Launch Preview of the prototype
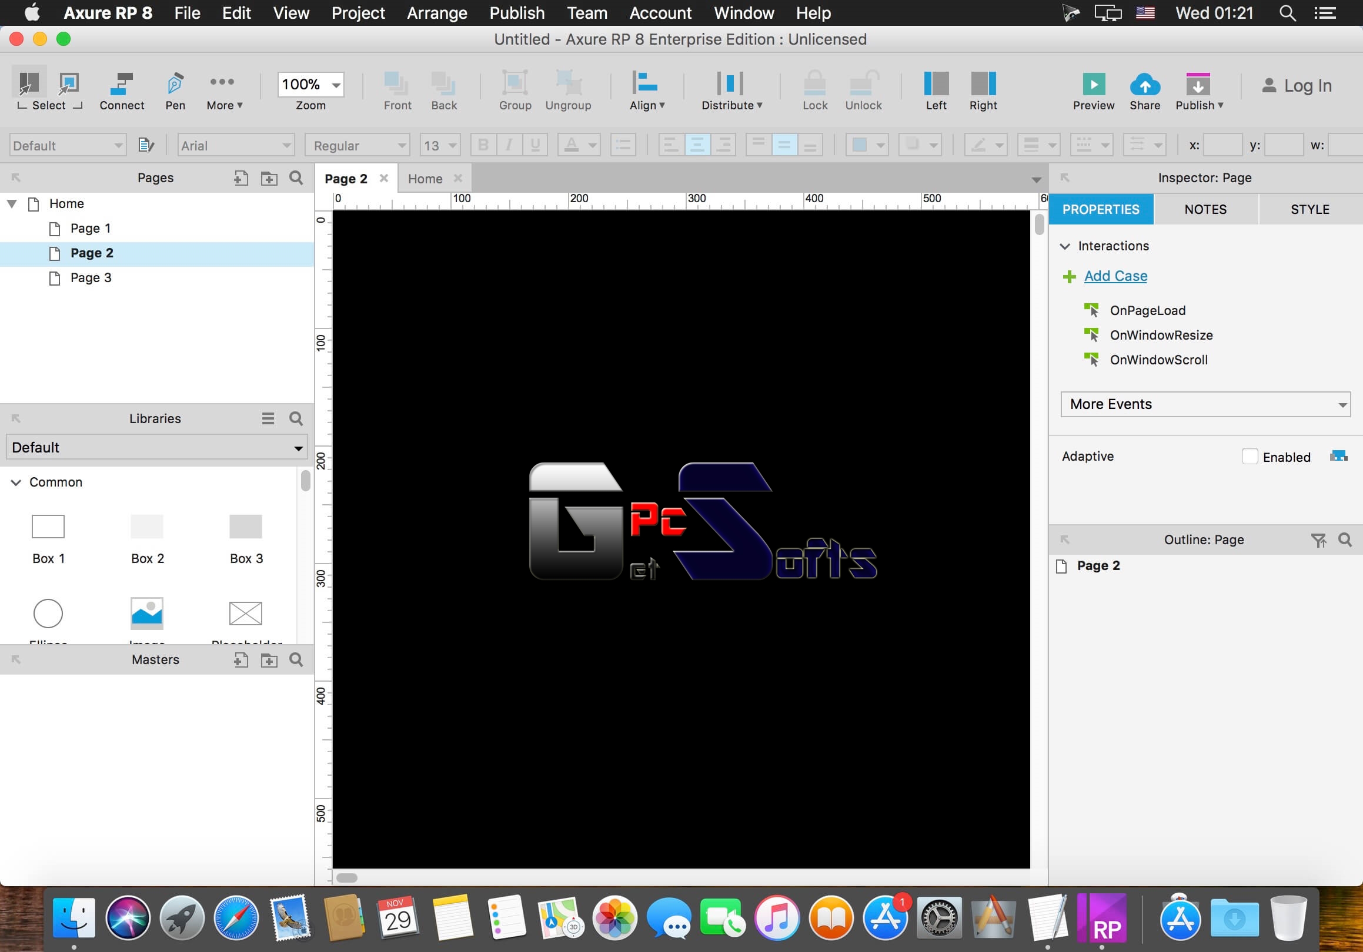Screen dimensions: 1363x952 tap(1094, 90)
